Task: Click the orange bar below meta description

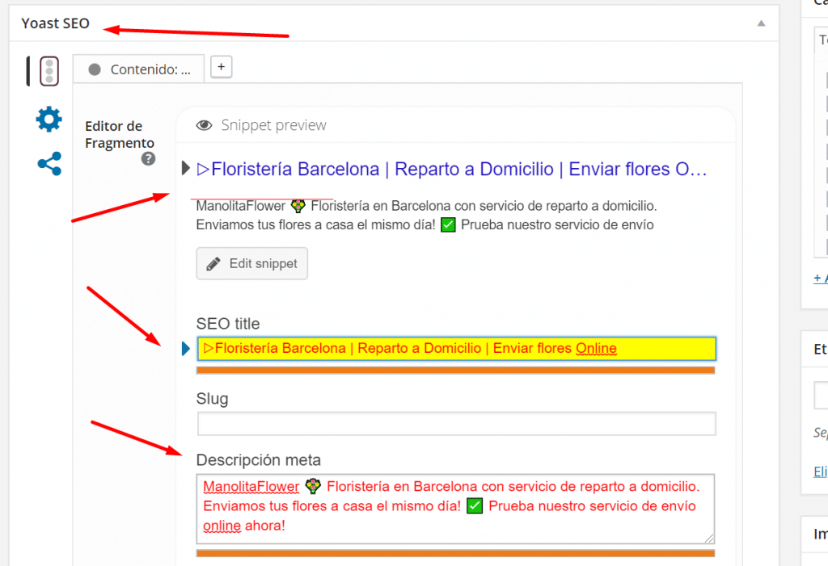Action: pyautogui.click(x=456, y=553)
